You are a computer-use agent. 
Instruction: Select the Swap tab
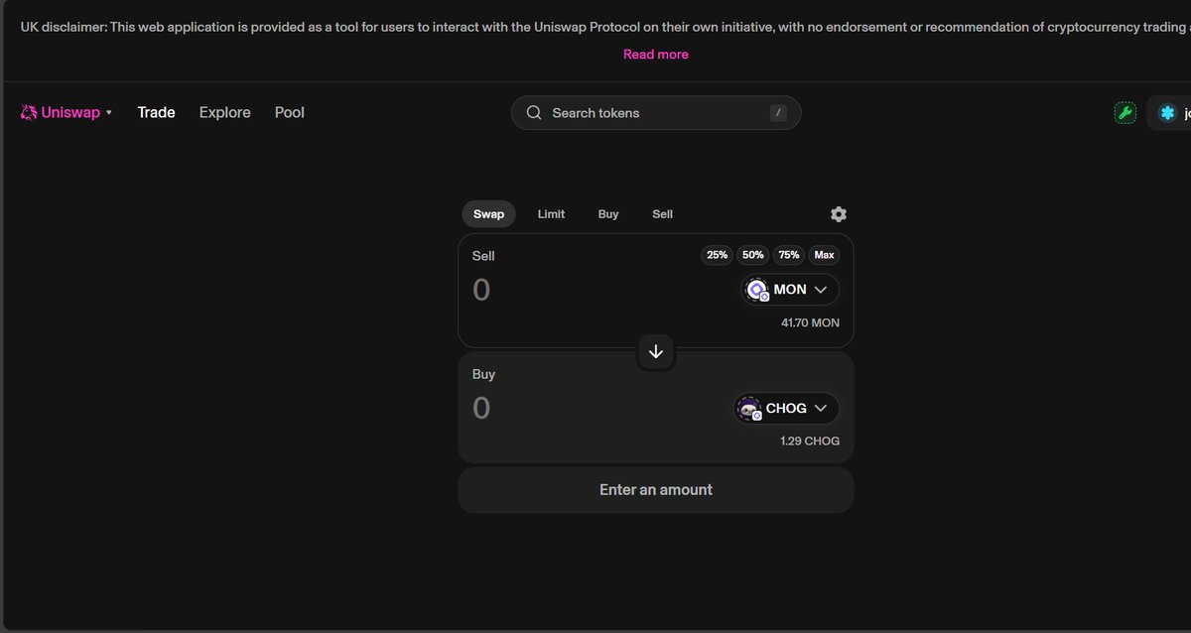click(x=488, y=214)
